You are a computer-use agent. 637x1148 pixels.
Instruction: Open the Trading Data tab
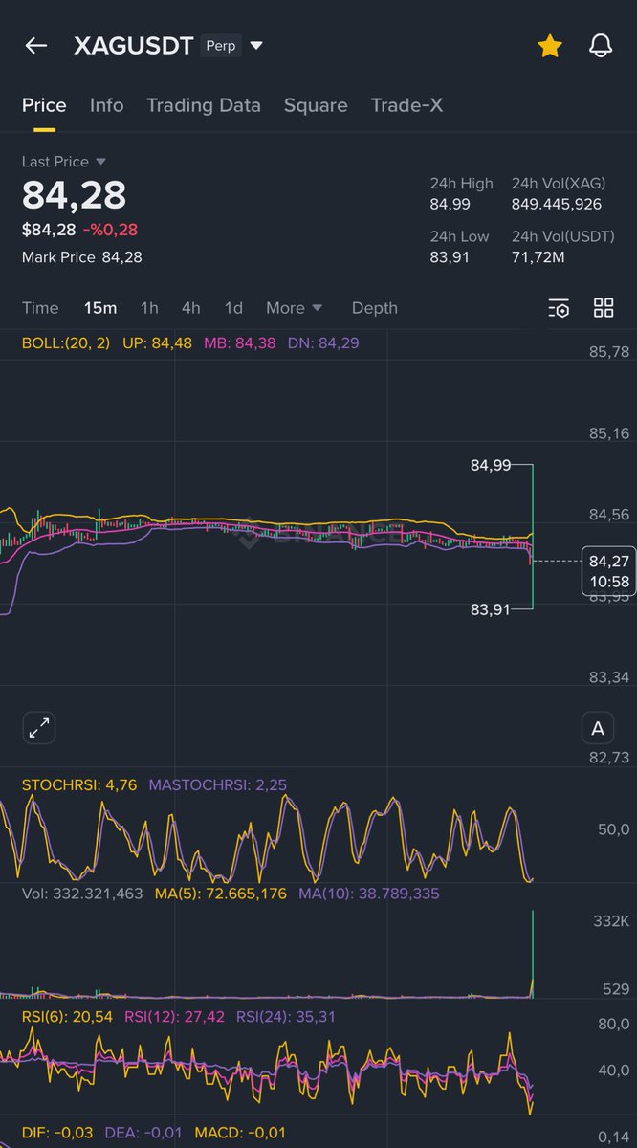click(204, 105)
